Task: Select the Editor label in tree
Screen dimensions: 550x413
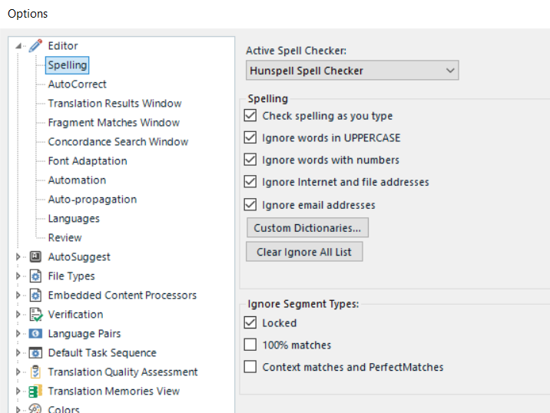Action: [x=63, y=45]
